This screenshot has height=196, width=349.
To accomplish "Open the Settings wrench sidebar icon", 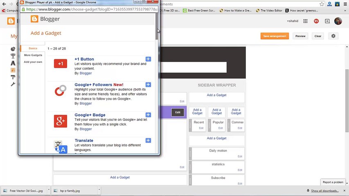I will tap(13, 84).
